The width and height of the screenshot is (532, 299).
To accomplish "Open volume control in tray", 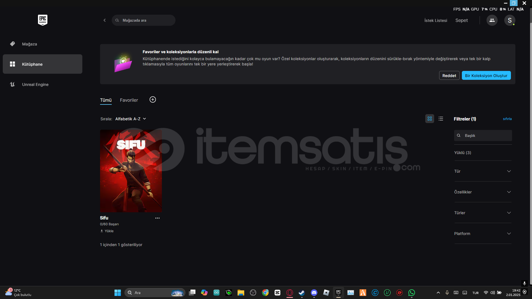I will 492,293.
